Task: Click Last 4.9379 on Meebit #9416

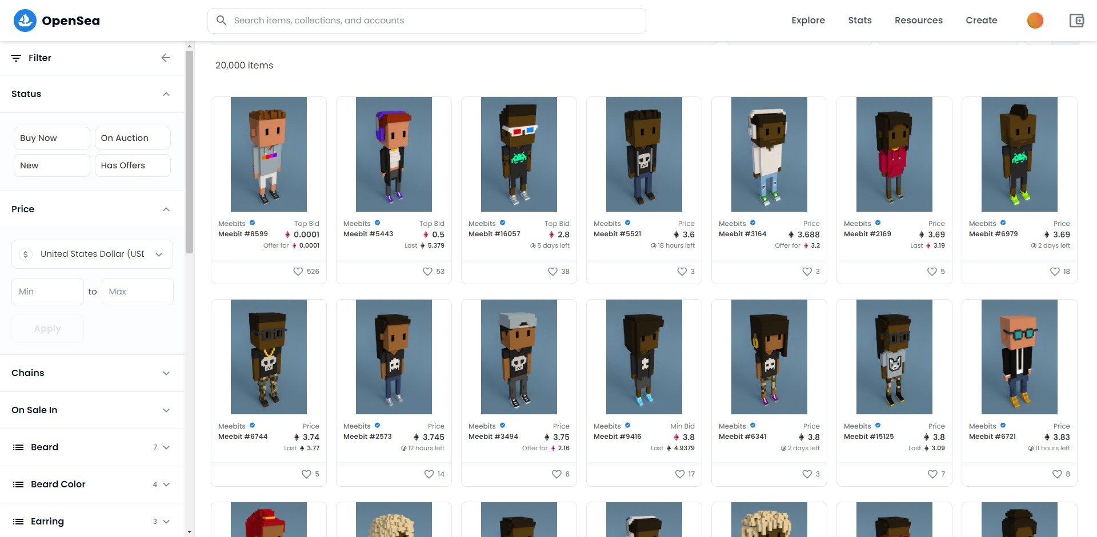Action: pos(672,449)
